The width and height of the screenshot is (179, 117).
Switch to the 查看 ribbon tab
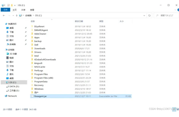point(32,9)
